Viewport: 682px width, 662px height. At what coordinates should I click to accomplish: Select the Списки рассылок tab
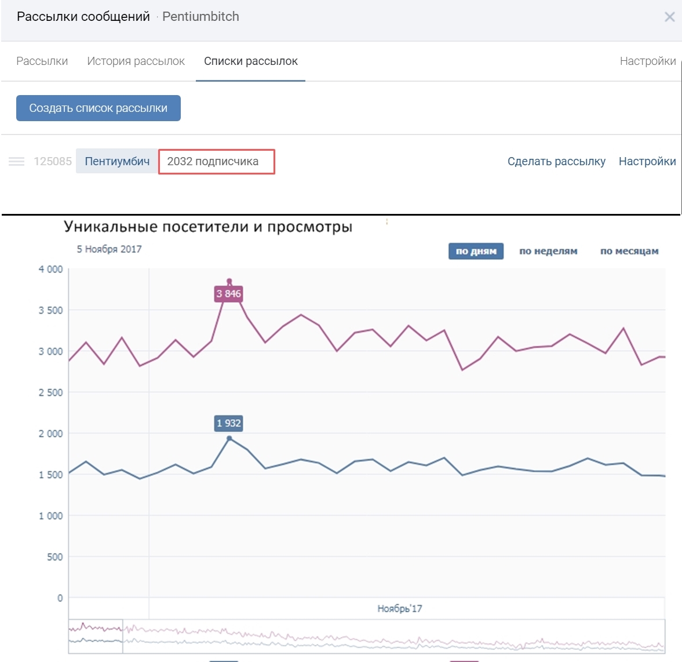click(x=250, y=61)
